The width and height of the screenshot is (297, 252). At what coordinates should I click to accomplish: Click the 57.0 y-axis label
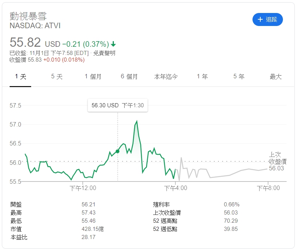[15, 124]
